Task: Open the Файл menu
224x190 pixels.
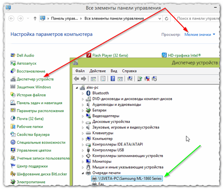Action: [x=80, y=71]
